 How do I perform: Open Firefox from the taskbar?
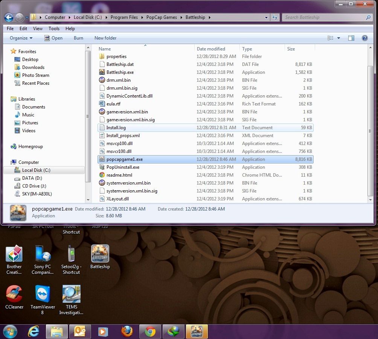pyautogui.click(x=127, y=331)
